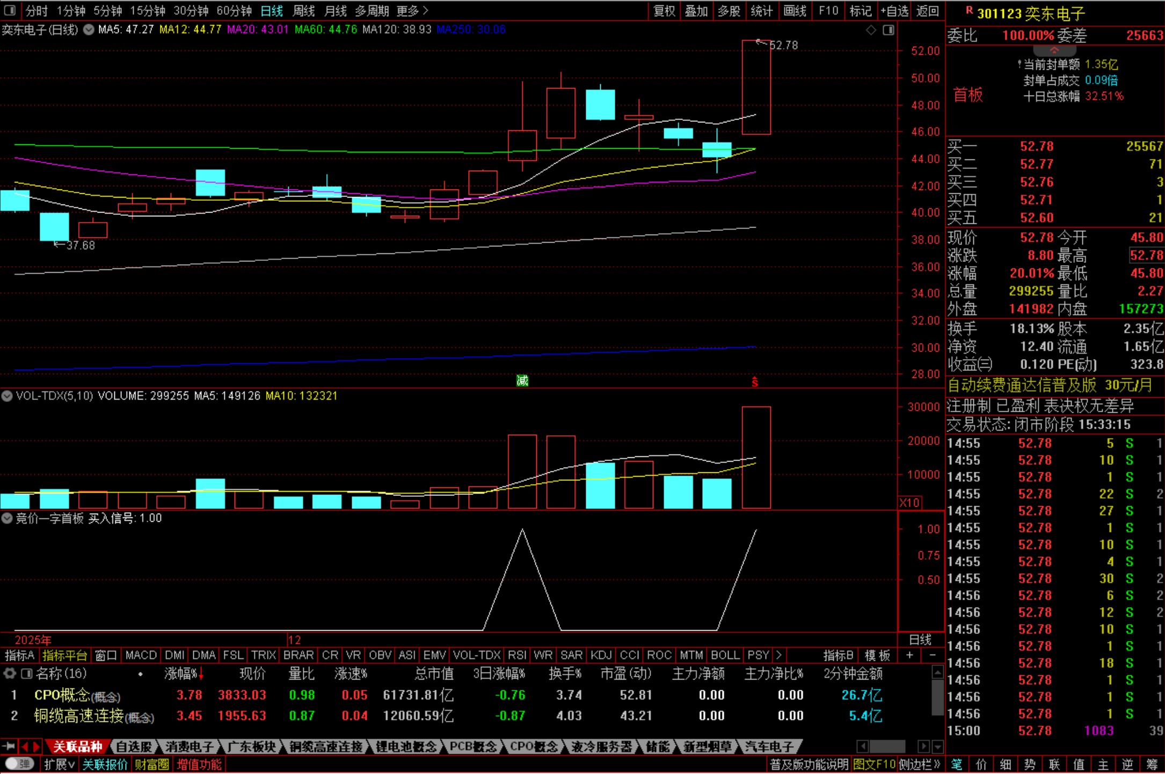Viewport: 1165px width, 774px height.
Task: Click the pin icon left of 关联品种 tab
Action: [x=9, y=746]
